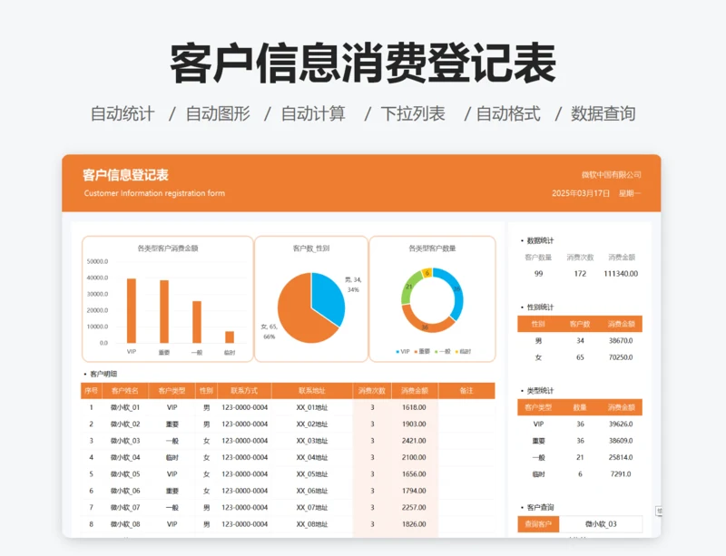Click the 70250.0 female amount cell

(621, 357)
